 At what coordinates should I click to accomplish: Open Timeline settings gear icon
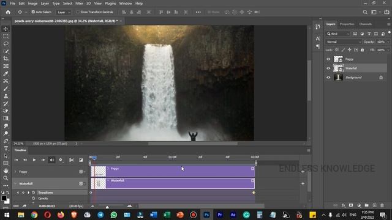(61, 160)
